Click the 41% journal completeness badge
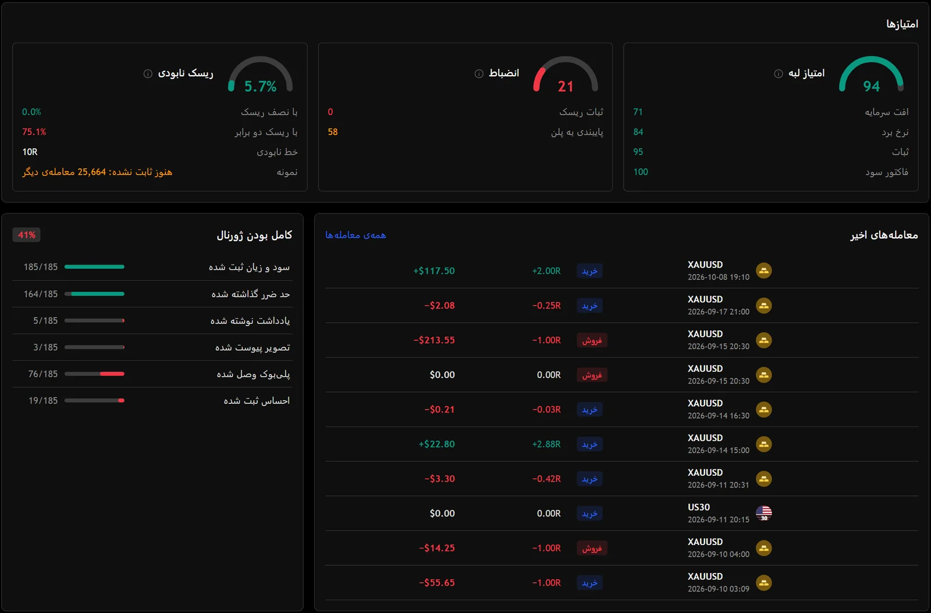Screen dimensions: 931x613 (26, 235)
